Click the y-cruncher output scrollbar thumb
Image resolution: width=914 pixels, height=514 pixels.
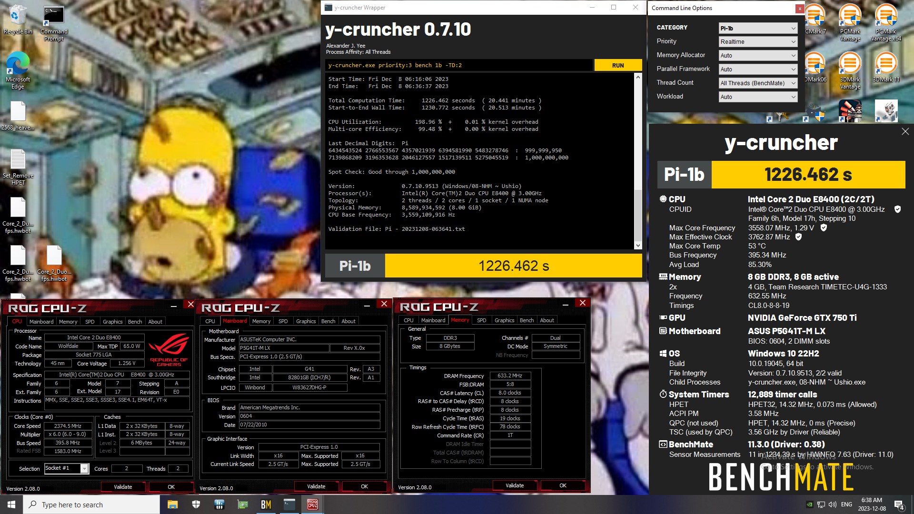point(638,216)
